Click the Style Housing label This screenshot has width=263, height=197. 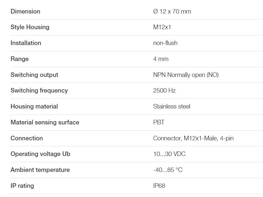point(30,27)
